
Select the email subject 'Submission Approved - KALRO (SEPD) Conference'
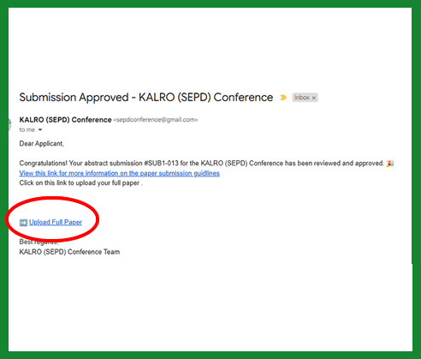point(146,98)
